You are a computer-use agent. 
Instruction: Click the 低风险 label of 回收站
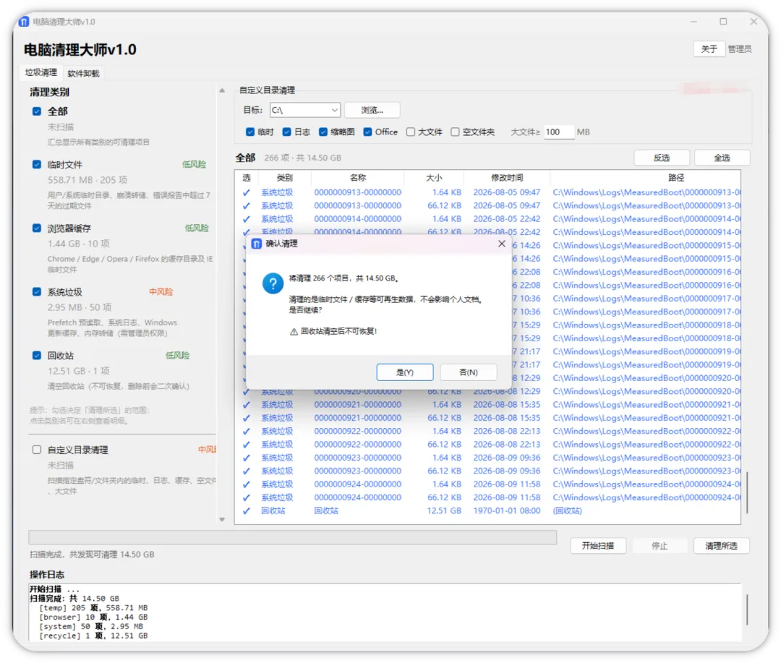(177, 356)
